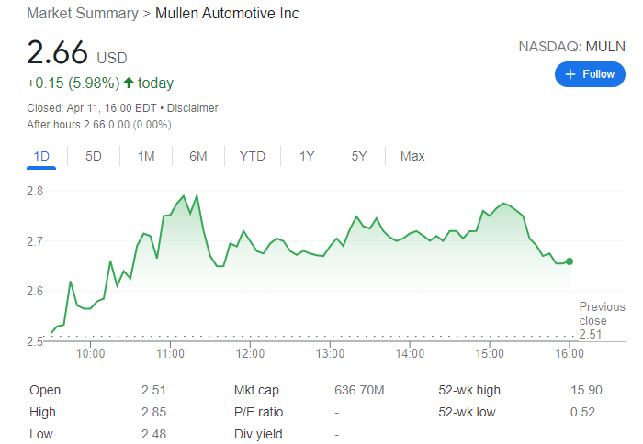Switch to the 1Y chart tab
The image size is (643, 444).
(307, 156)
